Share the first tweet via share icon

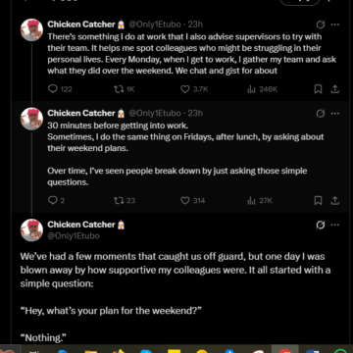(335, 89)
